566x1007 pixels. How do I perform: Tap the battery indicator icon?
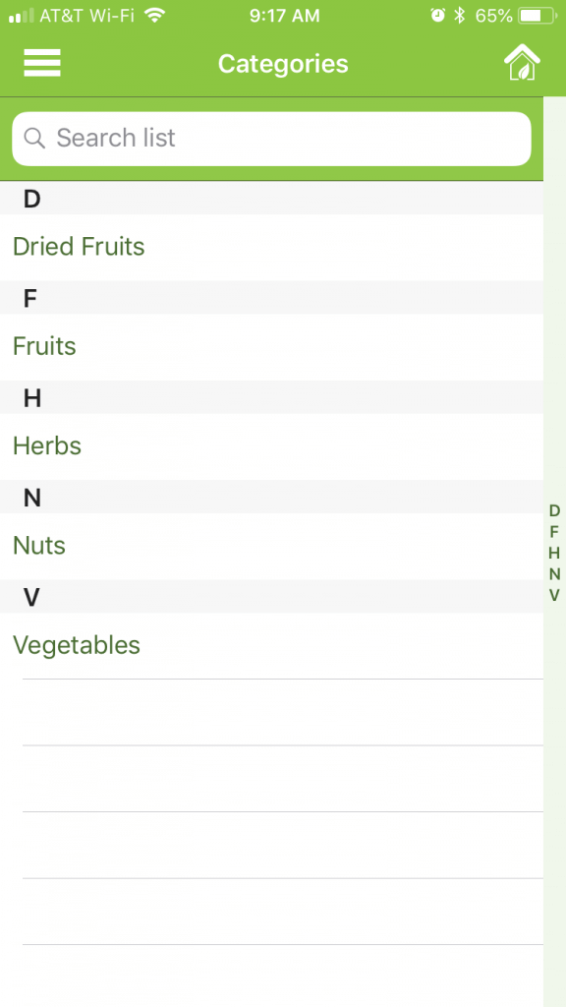pos(538,16)
